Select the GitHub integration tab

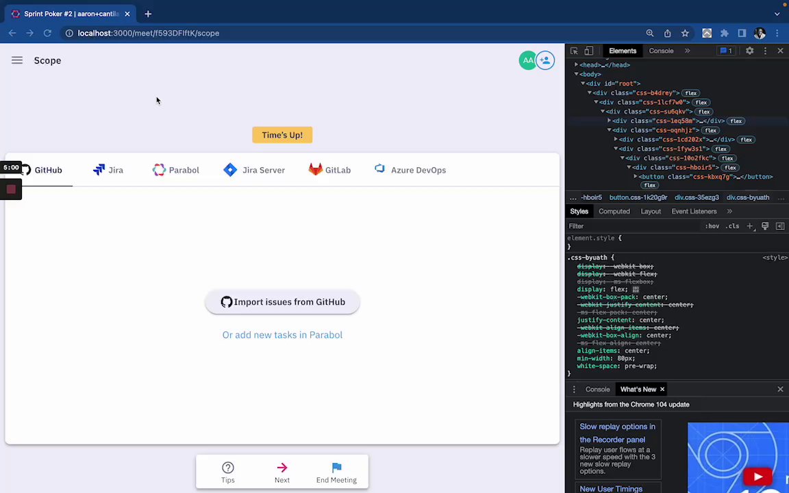[x=41, y=170]
